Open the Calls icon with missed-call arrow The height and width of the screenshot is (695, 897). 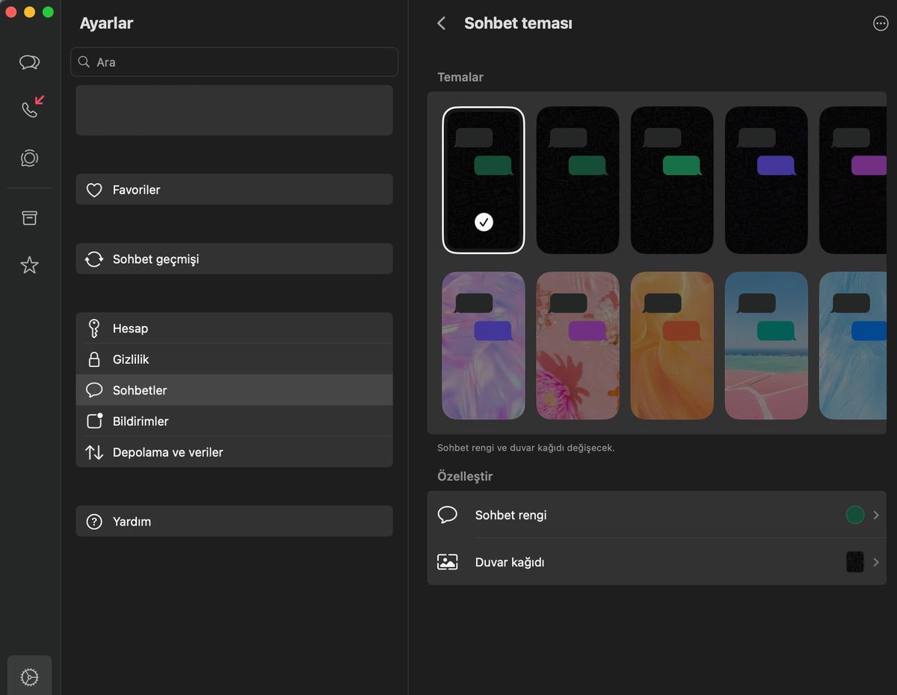[30, 109]
